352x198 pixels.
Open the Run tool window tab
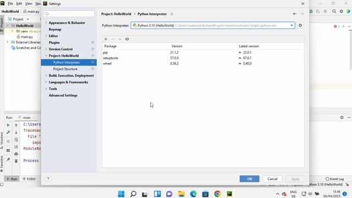tap(12, 179)
